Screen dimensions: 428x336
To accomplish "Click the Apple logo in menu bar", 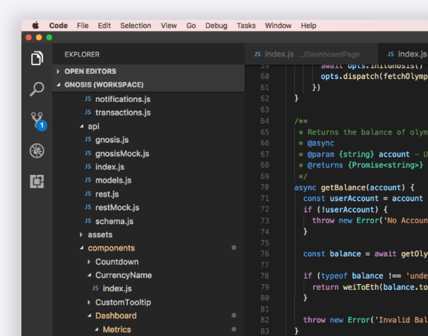I will (x=36, y=26).
